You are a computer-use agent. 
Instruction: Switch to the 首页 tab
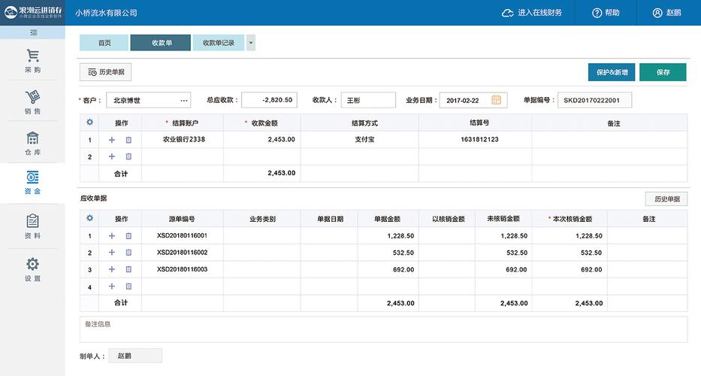[104, 43]
